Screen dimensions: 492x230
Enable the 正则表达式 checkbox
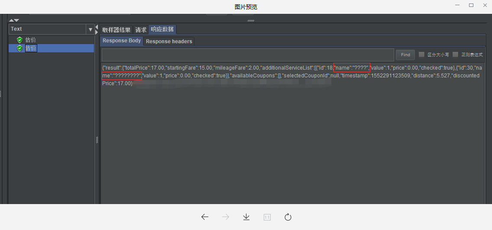click(455, 54)
